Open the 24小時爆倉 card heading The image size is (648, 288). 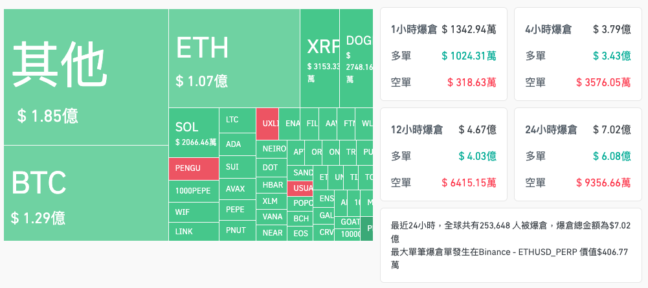(x=550, y=129)
